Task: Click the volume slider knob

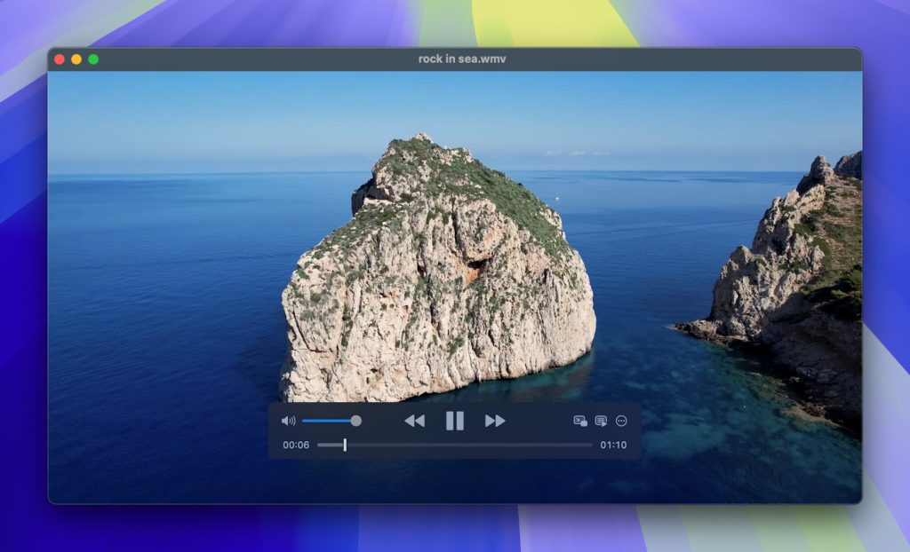Action: click(x=355, y=420)
